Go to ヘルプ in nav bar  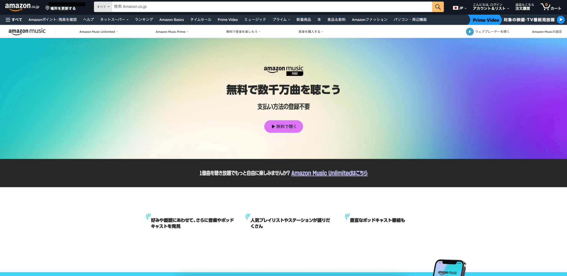[89, 20]
